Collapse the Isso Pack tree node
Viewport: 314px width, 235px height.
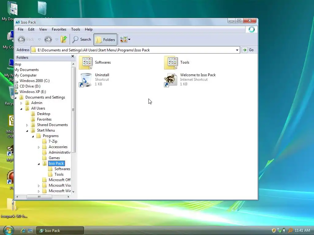(39, 164)
